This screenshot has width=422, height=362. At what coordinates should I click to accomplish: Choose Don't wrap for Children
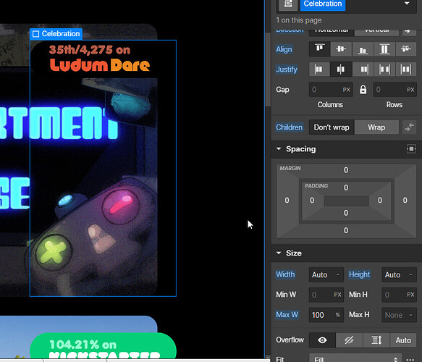pyautogui.click(x=332, y=127)
